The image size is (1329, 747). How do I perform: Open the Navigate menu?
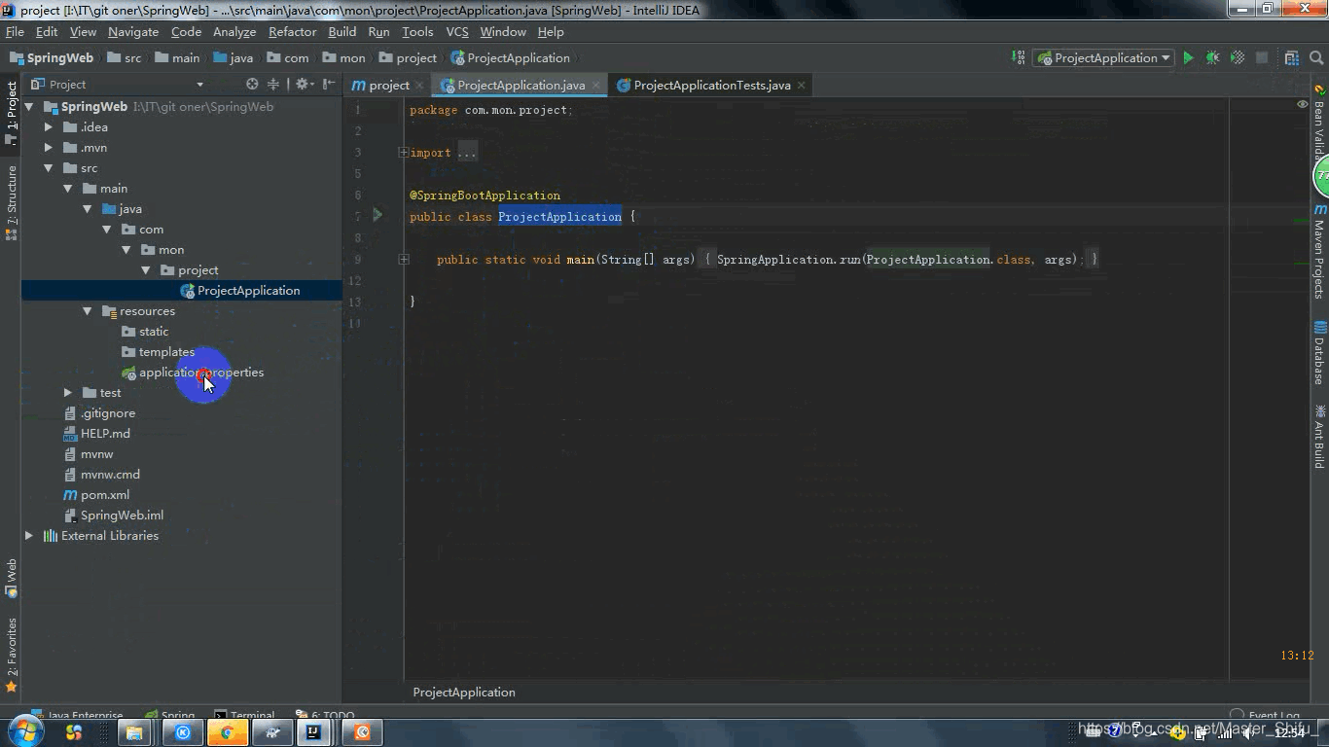tap(133, 32)
